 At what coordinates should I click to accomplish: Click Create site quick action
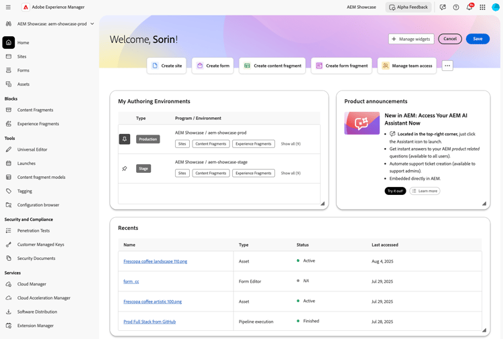(x=166, y=66)
